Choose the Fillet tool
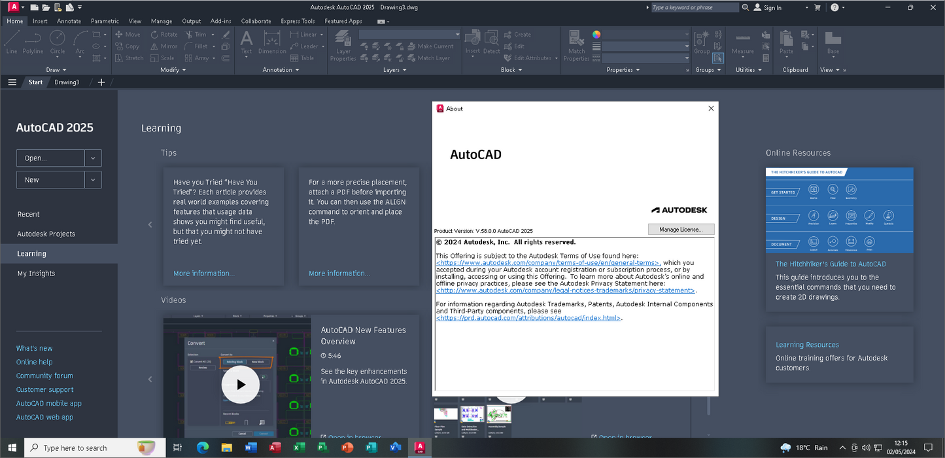 (196, 46)
